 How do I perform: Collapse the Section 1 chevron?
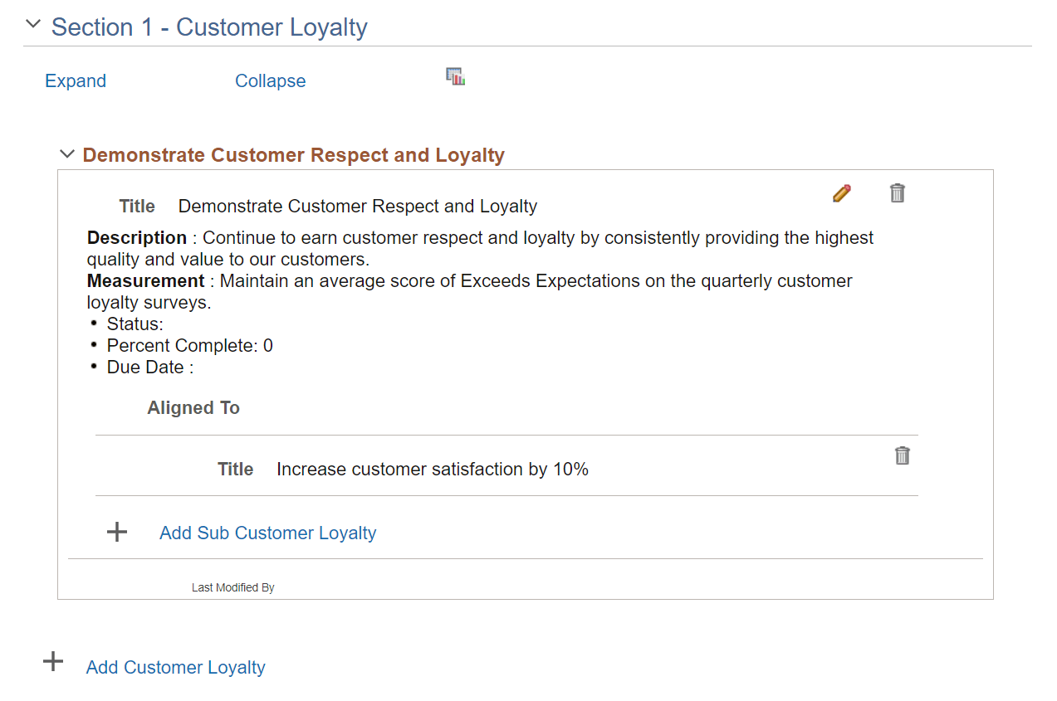pos(33,25)
